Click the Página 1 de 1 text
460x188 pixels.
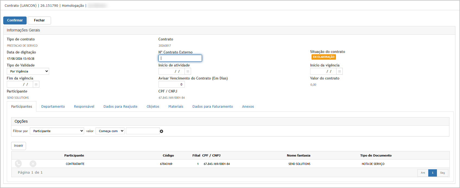tap(30, 173)
